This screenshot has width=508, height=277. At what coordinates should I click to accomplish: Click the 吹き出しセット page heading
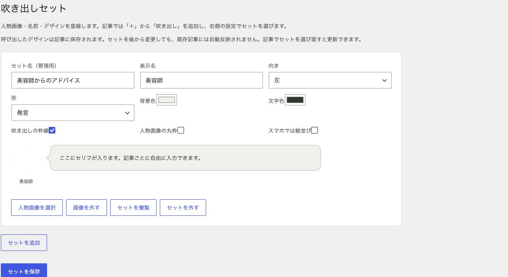[34, 8]
